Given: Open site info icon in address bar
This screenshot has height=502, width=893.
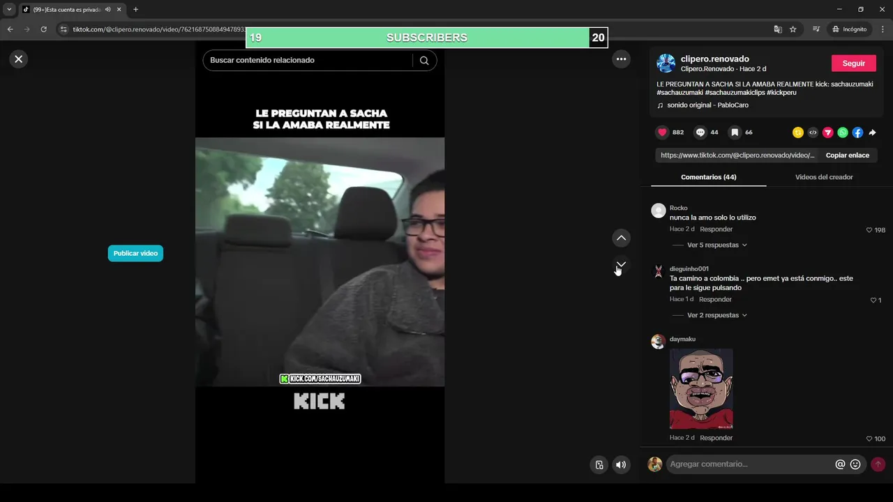Looking at the screenshot, I should [x=63, y=29].
